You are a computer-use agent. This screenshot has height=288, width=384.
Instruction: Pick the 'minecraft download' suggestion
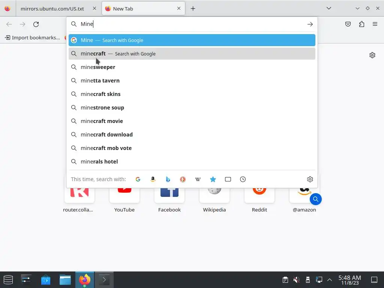(x=192, y=135)
